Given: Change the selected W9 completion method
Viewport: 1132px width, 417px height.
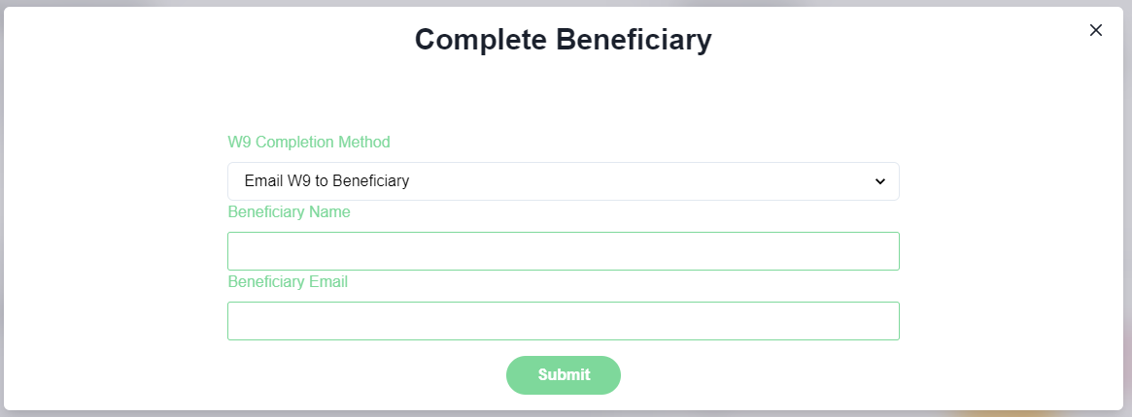Looking at the screenshot, I should (x=563, y=181).
